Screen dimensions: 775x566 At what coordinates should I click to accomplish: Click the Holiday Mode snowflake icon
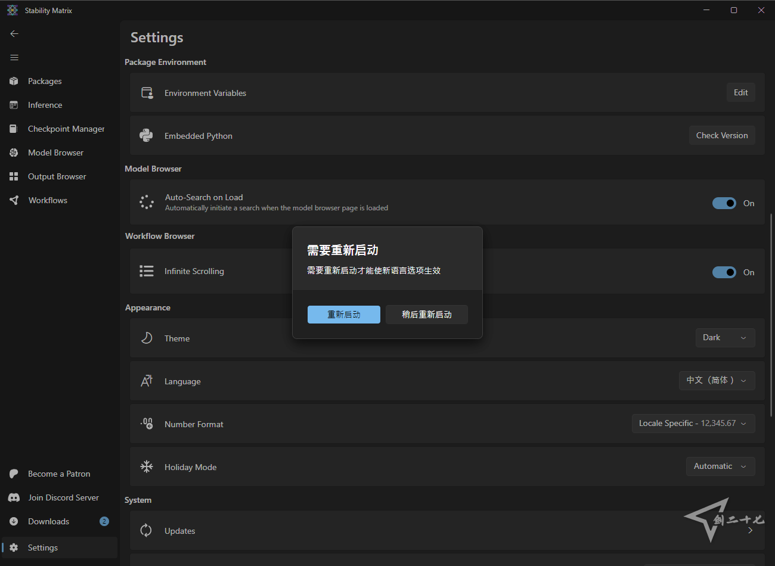click(x=147, y=467)
